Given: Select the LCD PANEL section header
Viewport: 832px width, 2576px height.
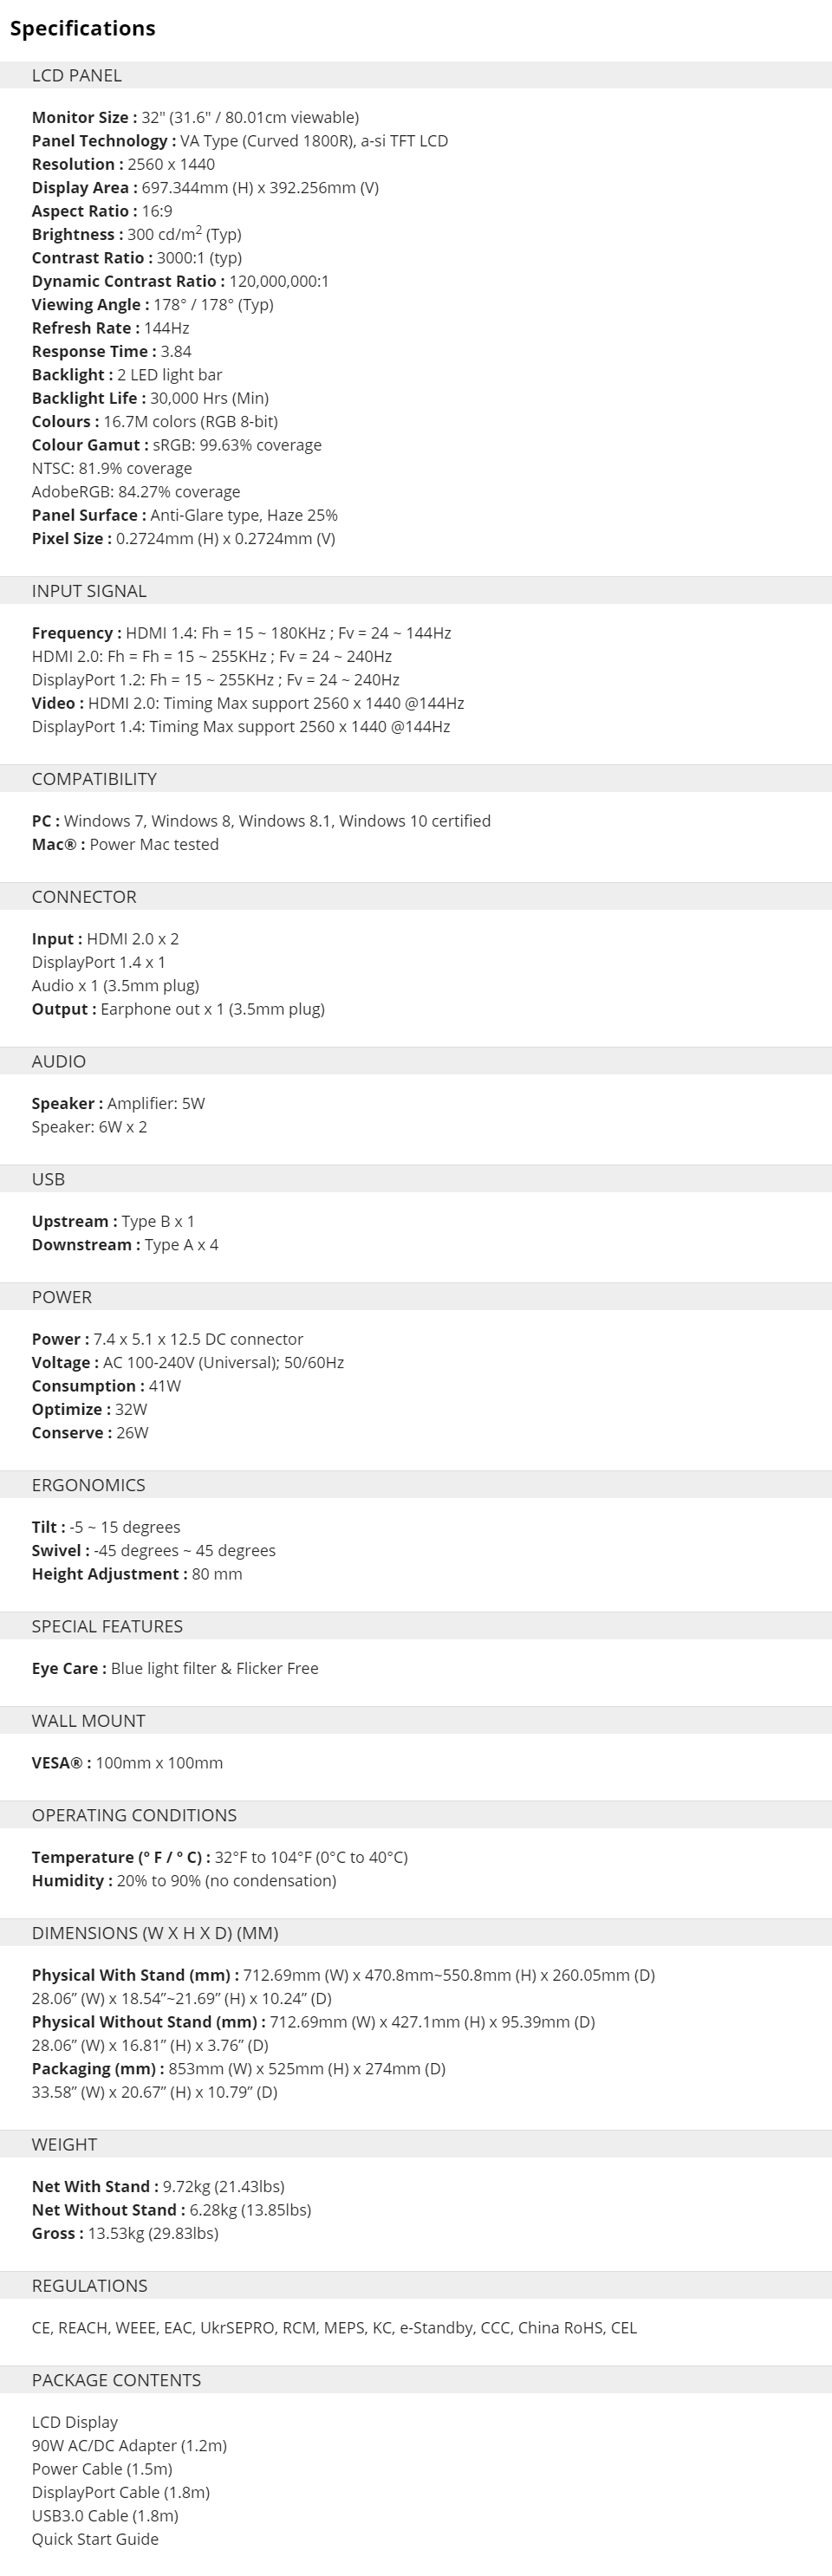Looking at the screenshot, I should [416, 75].
